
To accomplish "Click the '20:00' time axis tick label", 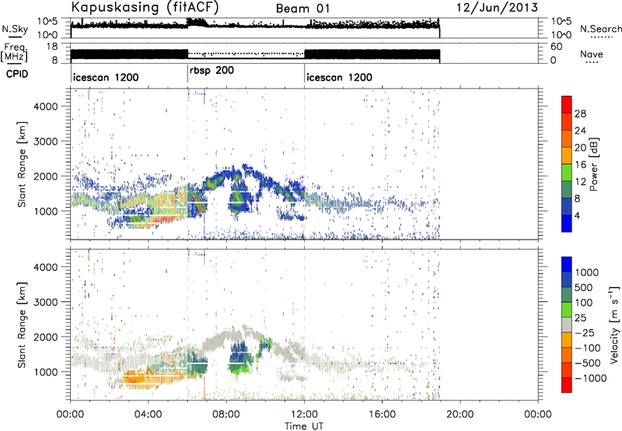I will point(460,415).
